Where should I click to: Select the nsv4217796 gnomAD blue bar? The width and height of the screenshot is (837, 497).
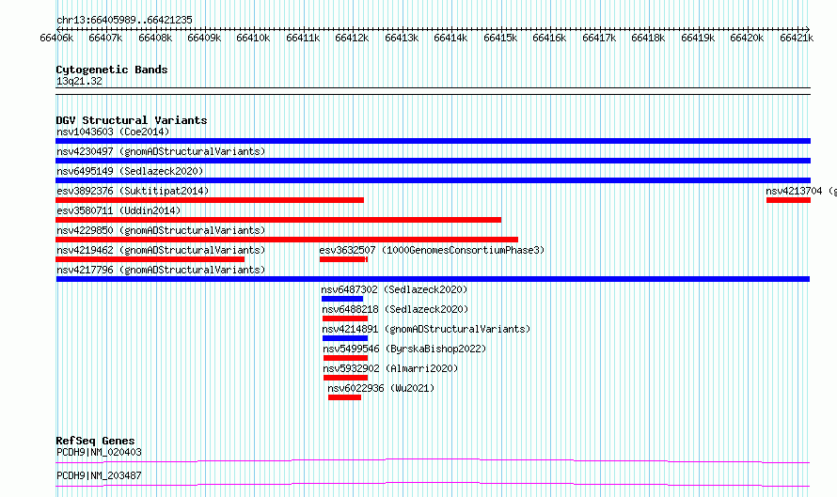click(433, 279)
